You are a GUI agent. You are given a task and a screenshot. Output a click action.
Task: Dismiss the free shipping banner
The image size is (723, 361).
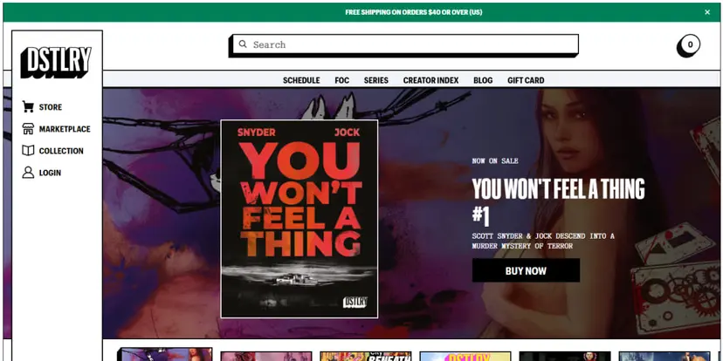tap(707, 12)
